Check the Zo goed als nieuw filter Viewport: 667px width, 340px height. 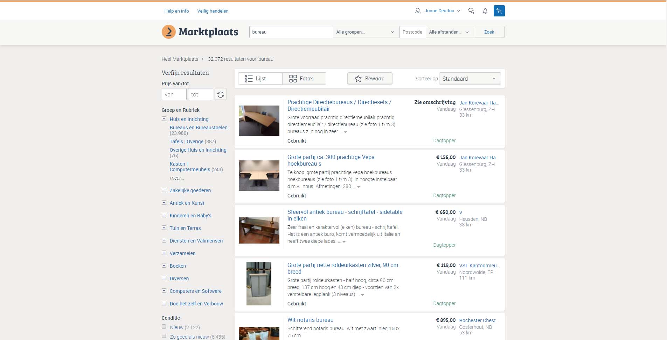(x=164, y=336)
